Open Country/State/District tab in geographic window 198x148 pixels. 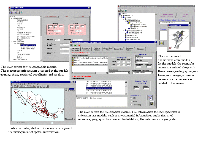51,17
